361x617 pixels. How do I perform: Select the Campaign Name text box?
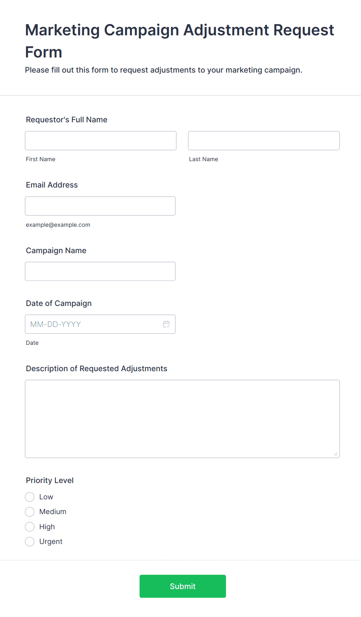[100, 271]
